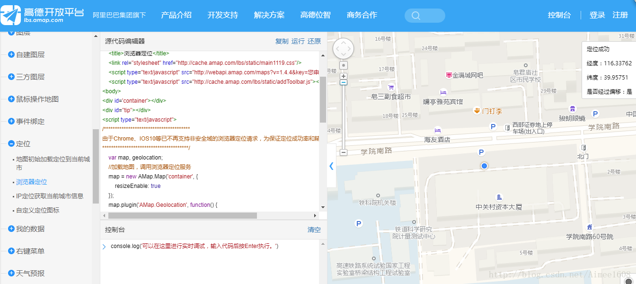Click the 纬度：39.95751 value
Viewport: 636px width, 284px height.
point(608,77)
